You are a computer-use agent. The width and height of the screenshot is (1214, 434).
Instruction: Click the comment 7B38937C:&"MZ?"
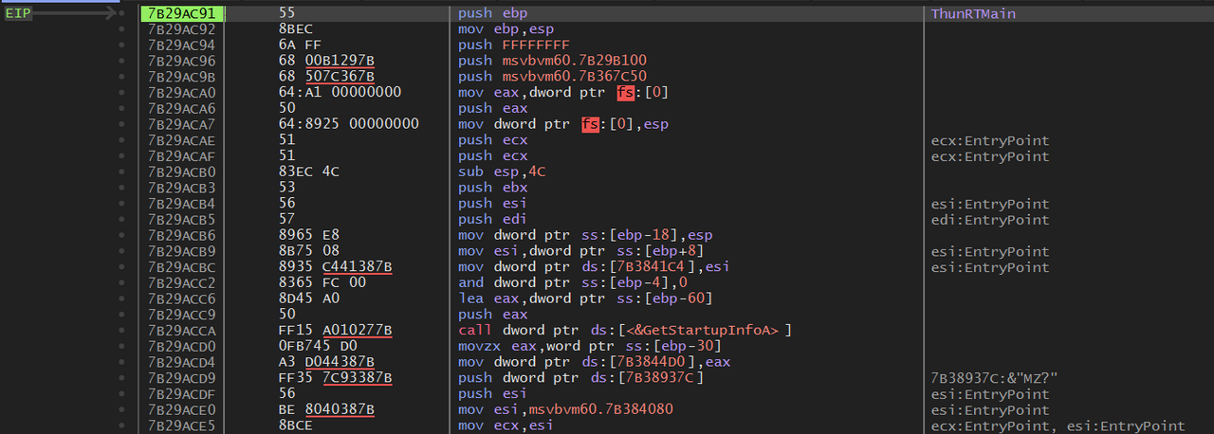pos(992,379)
